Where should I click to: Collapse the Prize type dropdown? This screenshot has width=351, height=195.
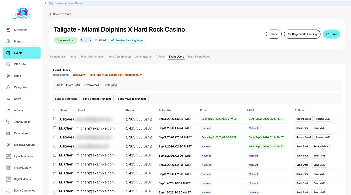[x=86, y=40]
